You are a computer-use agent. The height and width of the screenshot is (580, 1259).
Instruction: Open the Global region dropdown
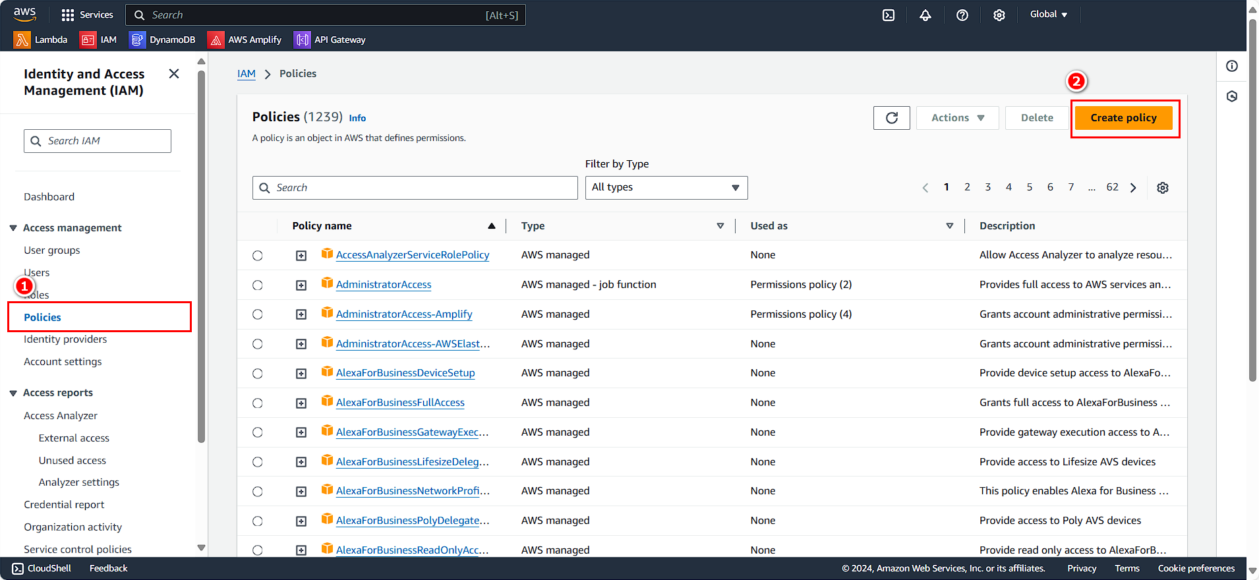click(x=1049, y=14)
